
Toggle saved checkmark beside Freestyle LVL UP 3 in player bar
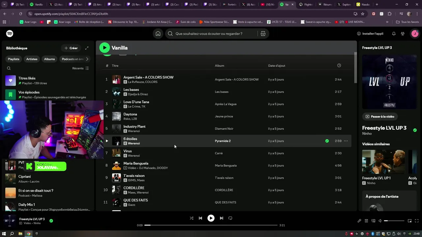(x=51, y=221)
